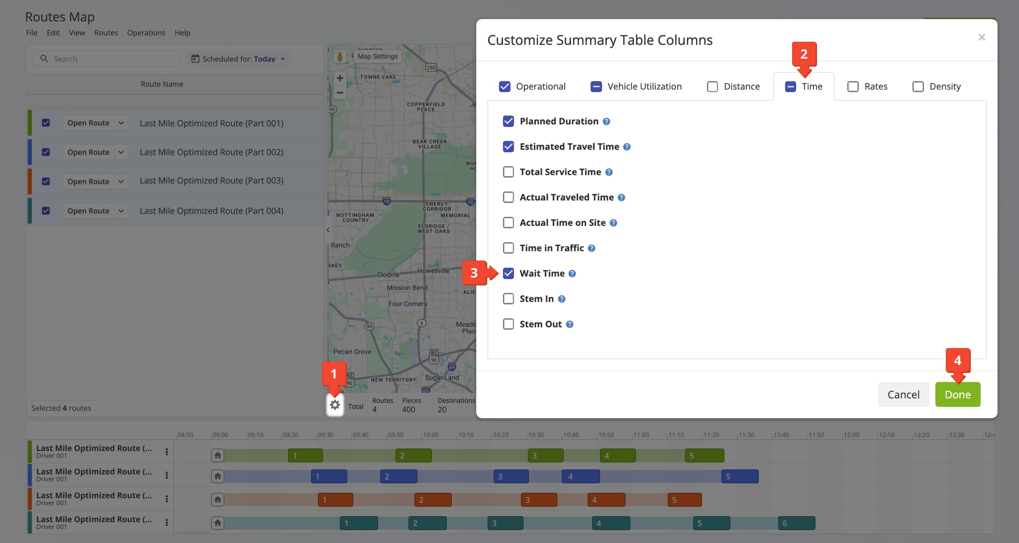Click the calendar scheduled for Today icon
This screenshot has height=543, width=1019.
tap(196, 58)
